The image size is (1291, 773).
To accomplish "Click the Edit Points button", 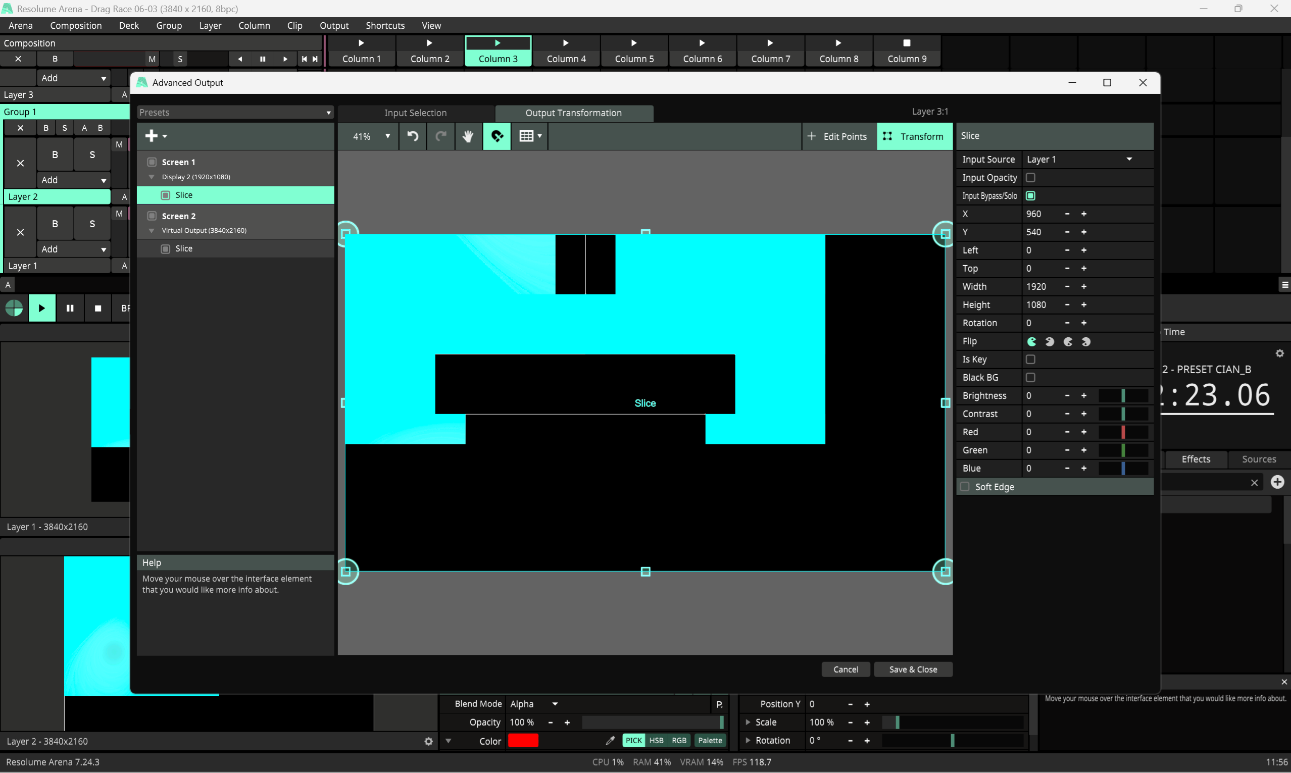I will pos(838,136).
